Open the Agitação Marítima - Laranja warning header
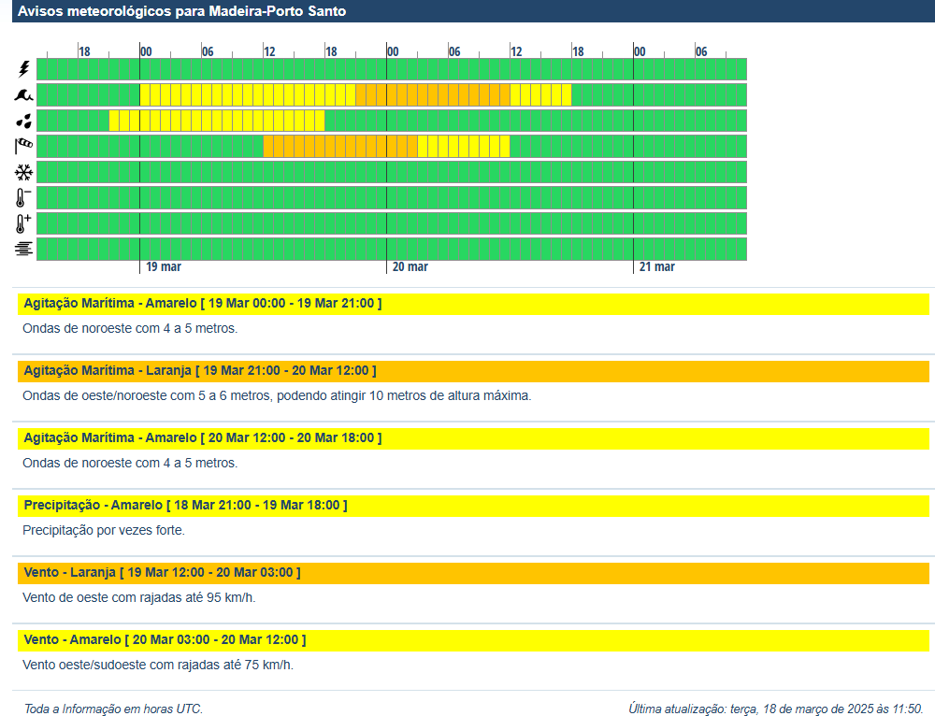The image size is (935, 716). coord(200,370)
